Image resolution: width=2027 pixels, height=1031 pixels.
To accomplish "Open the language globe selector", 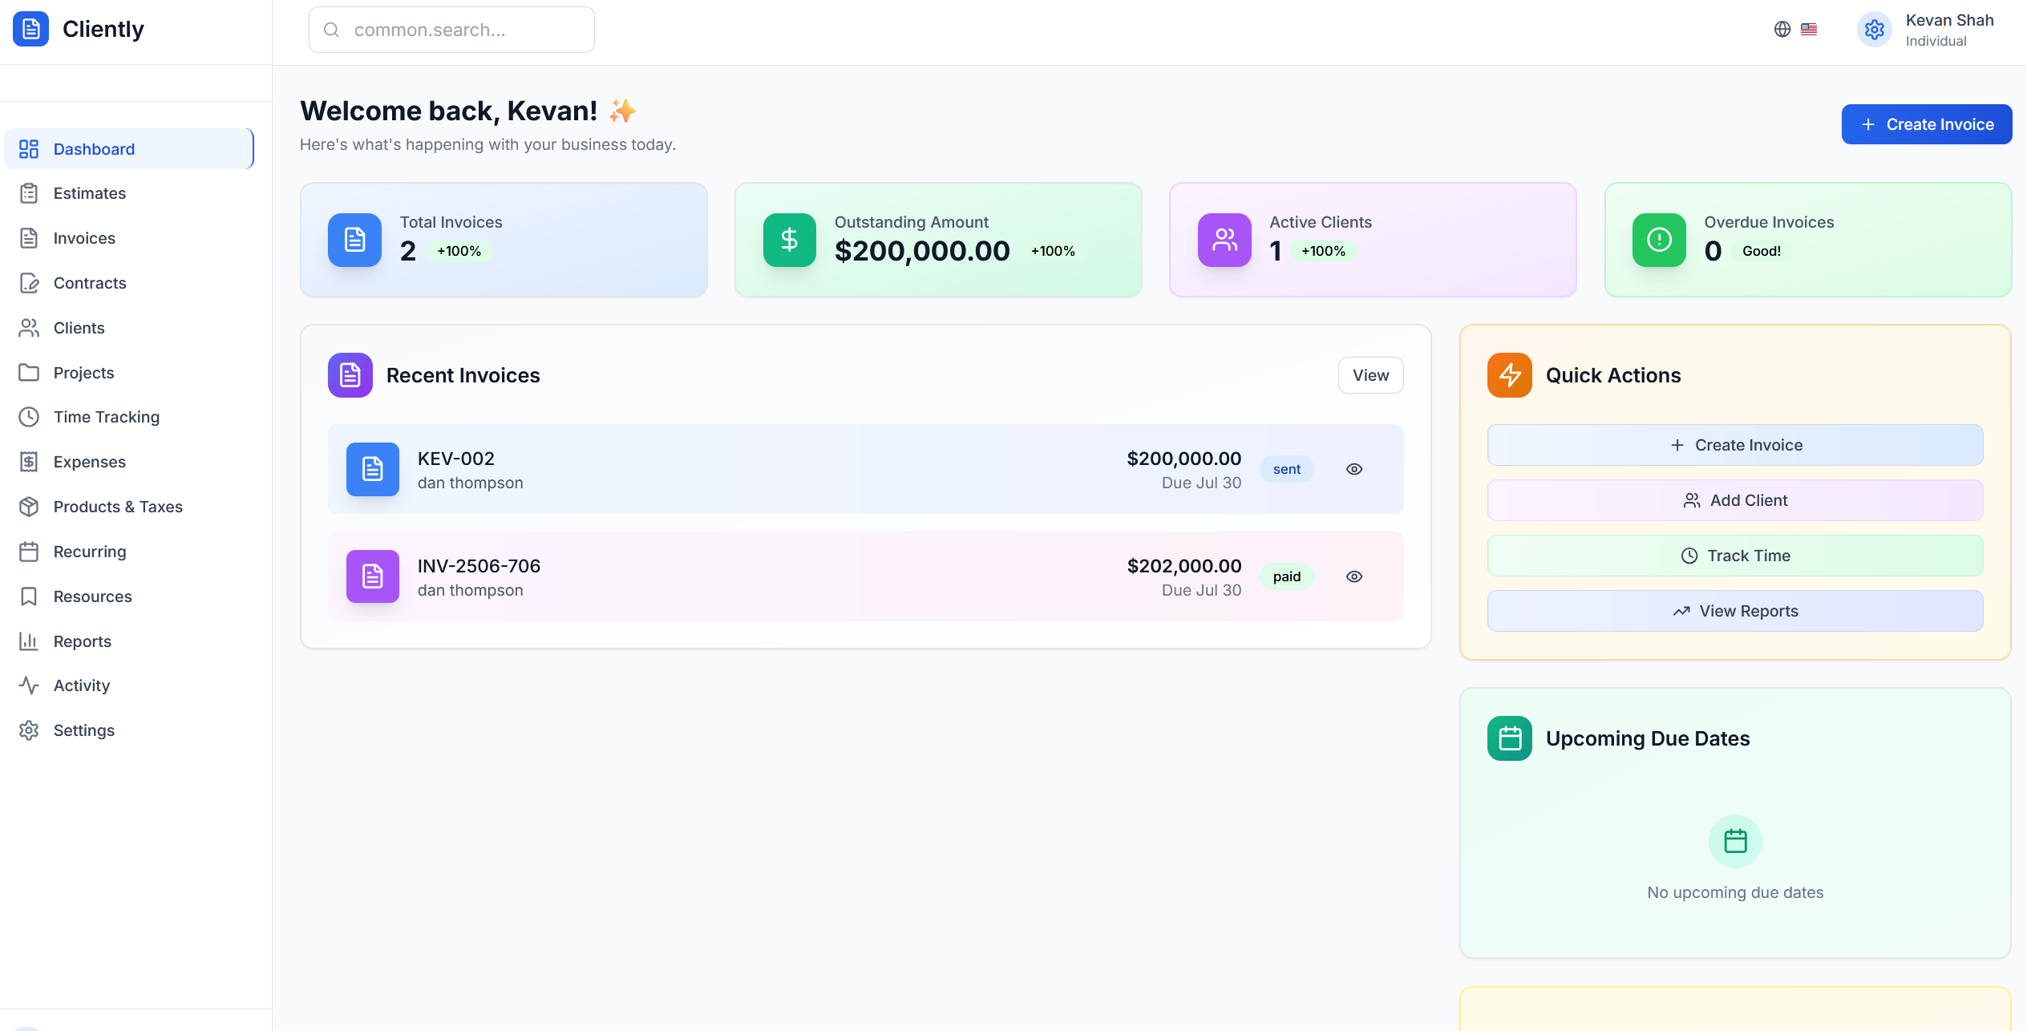I will pyautogui.click(x=1782, y=30).
